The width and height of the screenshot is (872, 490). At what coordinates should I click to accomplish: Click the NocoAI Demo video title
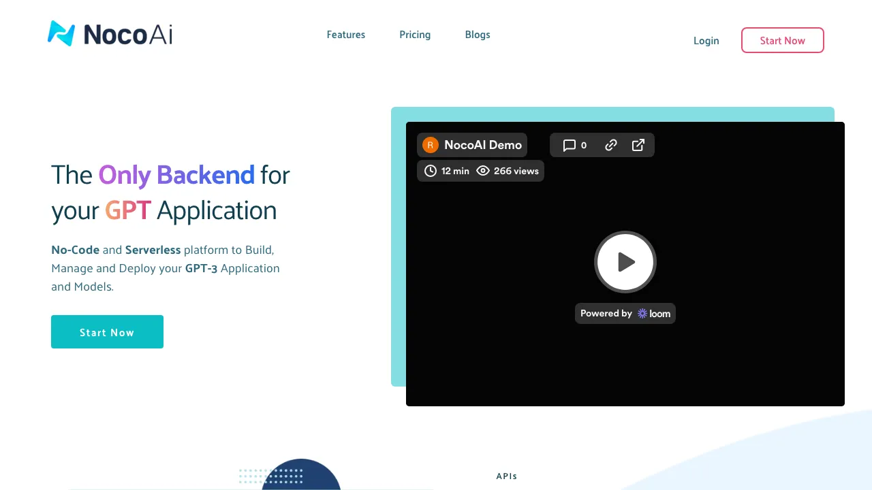tap(483, 145)
